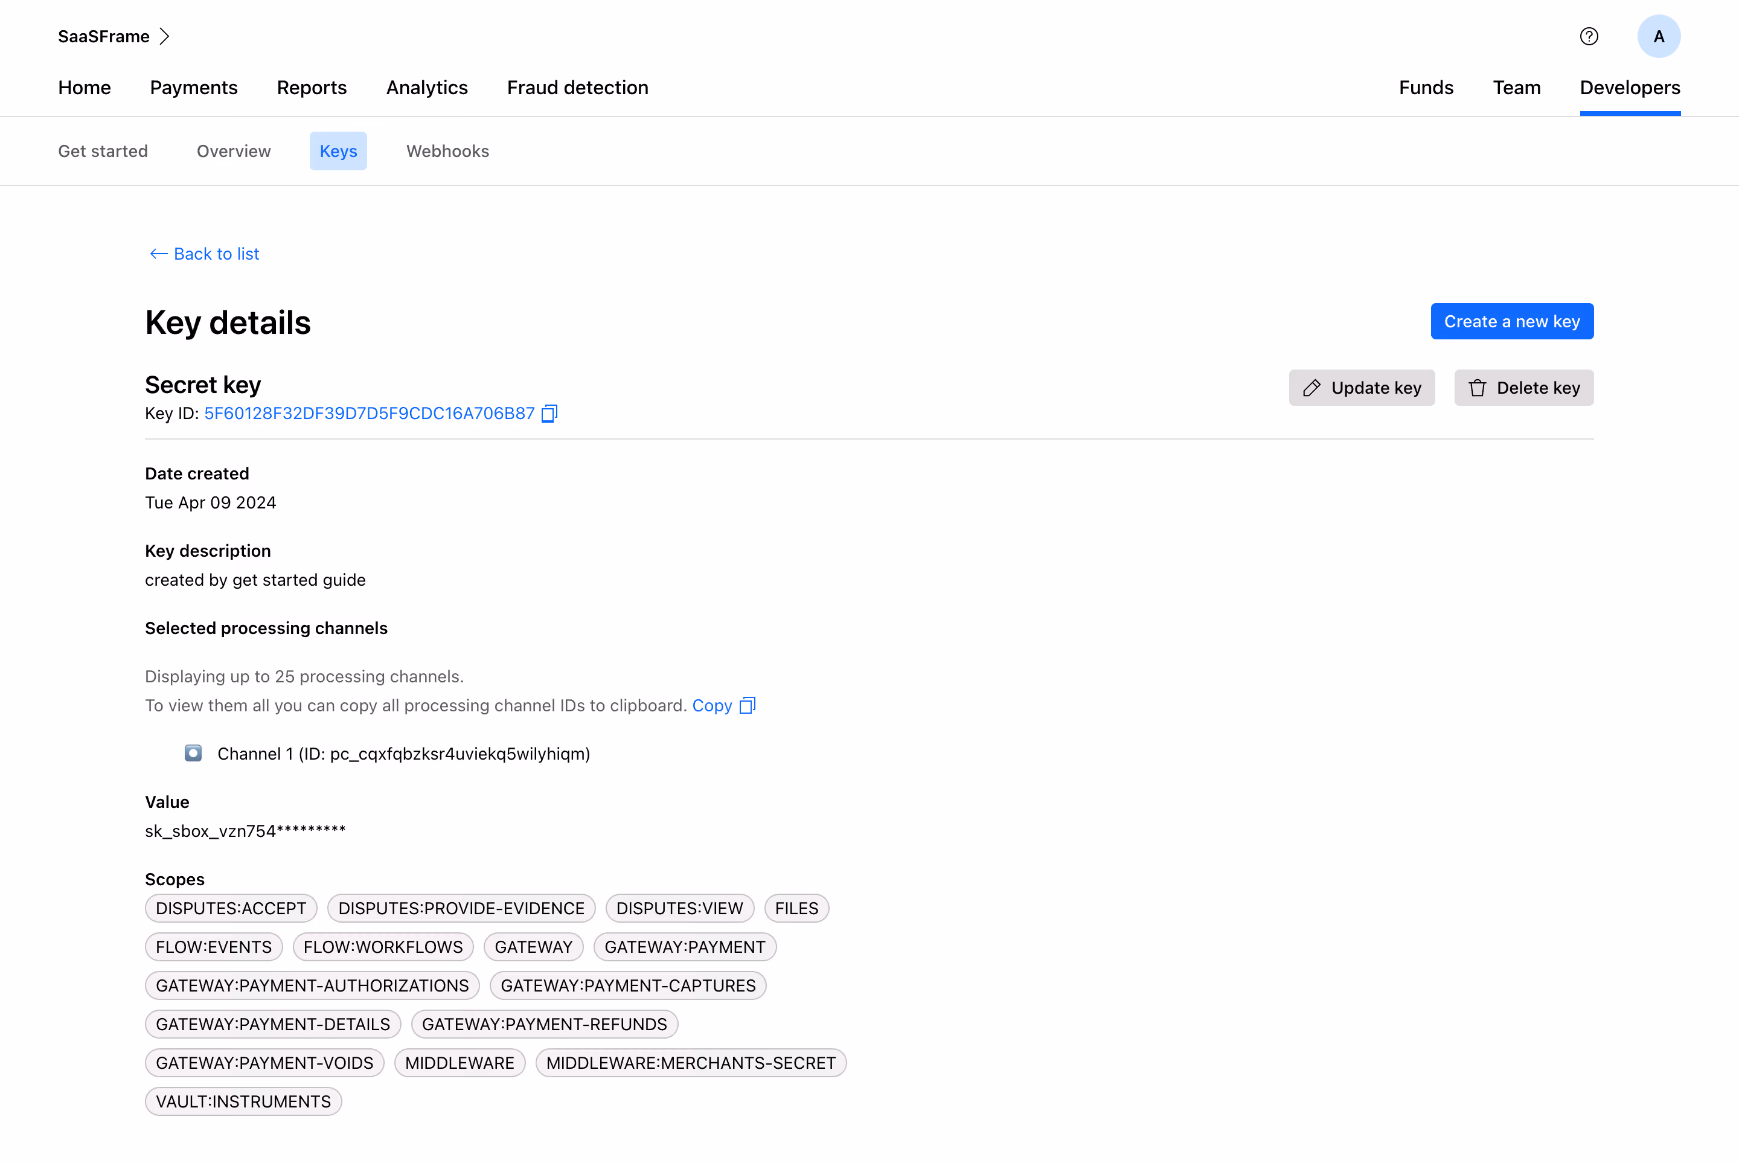Click the FILES scope tag
This screenshot has height=1163, width=1739.
(x=796, y=909)
